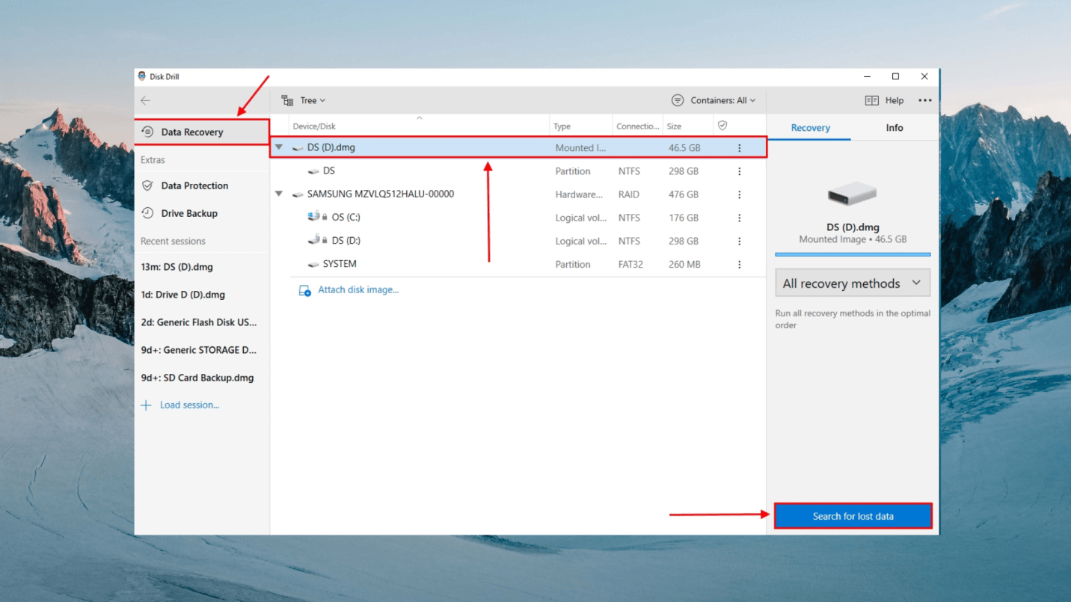Click FAT32 connection cell
The width and height of the screenshot is (1071, 602).
click(630, 264)
